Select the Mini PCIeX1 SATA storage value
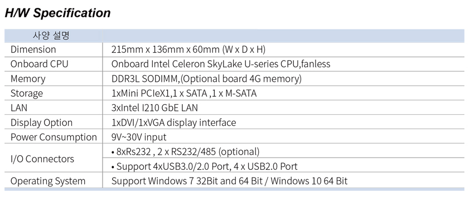Image resolution: width=474 pixels, height=201 pixels. click(184, 93)
